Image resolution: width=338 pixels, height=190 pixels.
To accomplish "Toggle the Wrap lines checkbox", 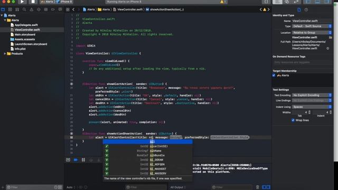I will (x=293, y=120).
